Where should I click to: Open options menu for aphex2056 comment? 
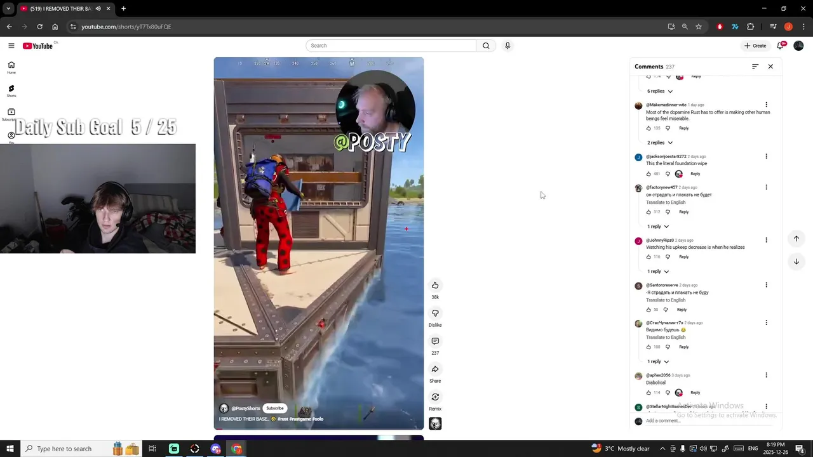766,375
